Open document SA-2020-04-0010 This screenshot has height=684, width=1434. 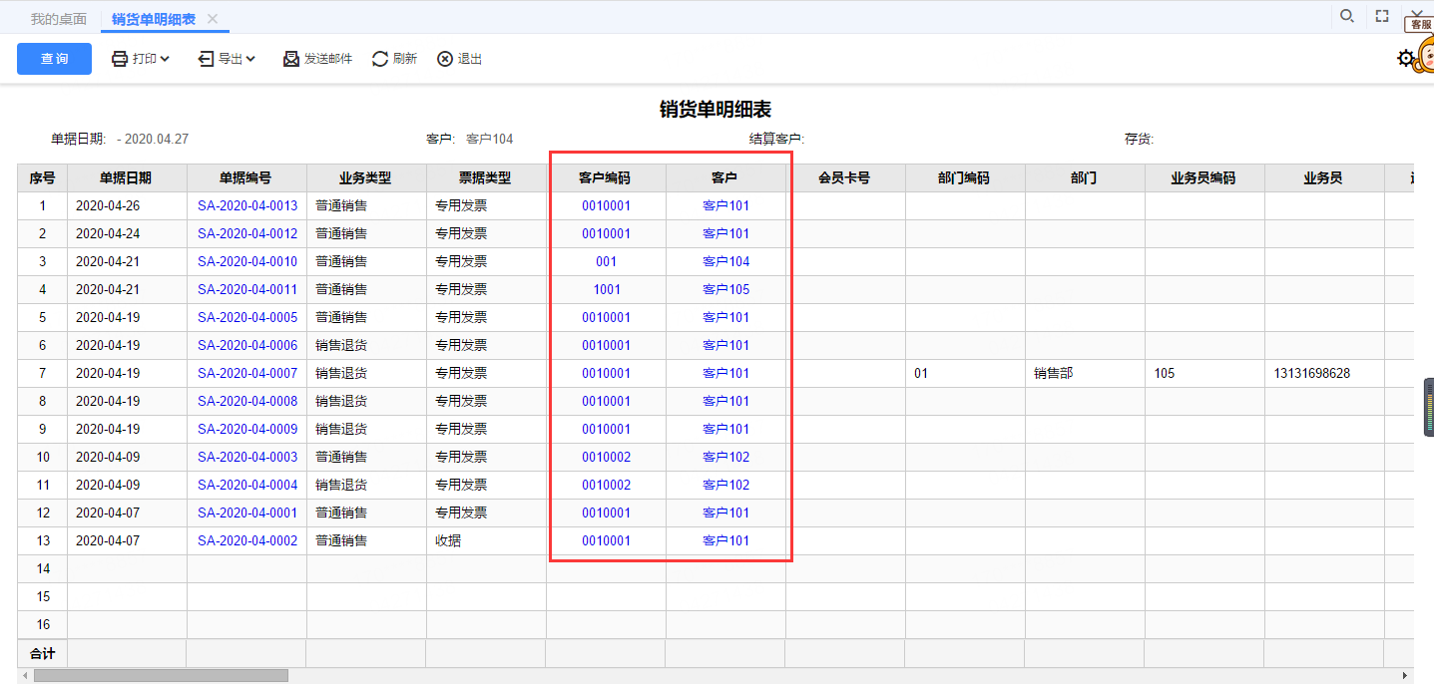click(247, 262)
